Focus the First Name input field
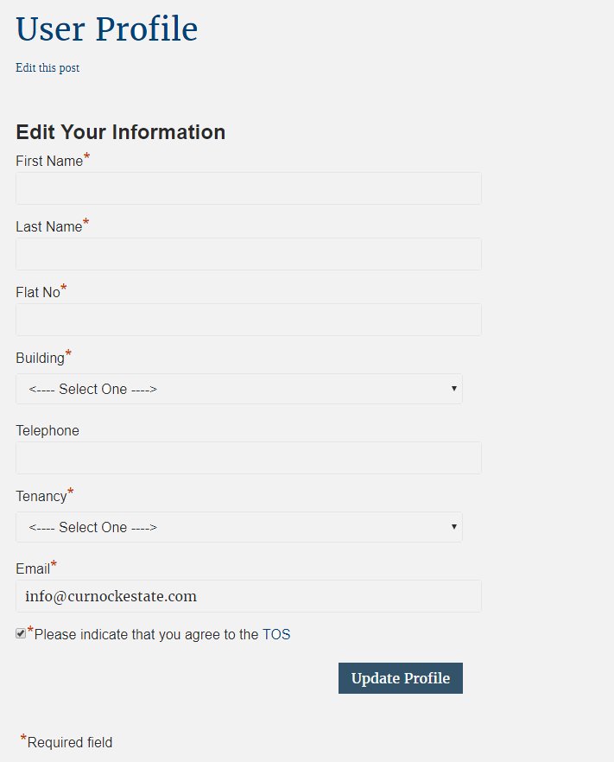The width and height of the screenshot is (614, 762). tap(248, 188)
